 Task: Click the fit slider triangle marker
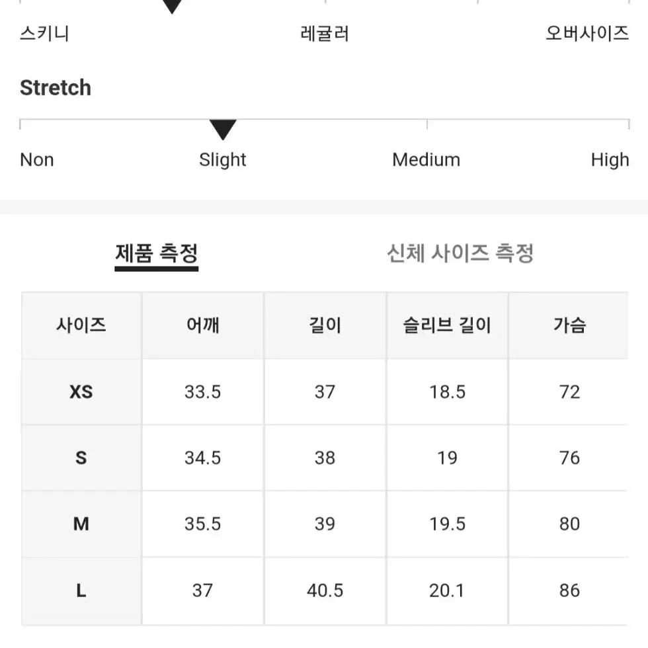point(172,7)
